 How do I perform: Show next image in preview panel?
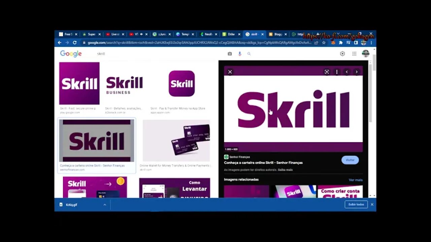[357, 72]
